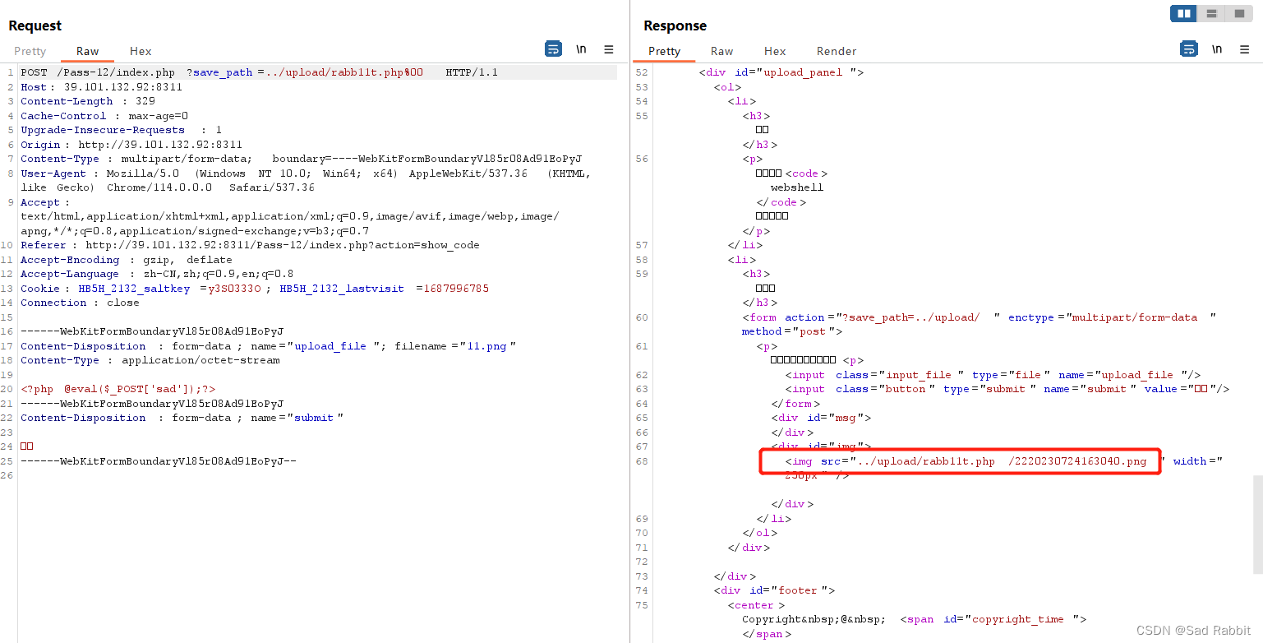Click the POST /Pass-12/index.php request line
The image size is (1263, 643).
click(260, 72)
